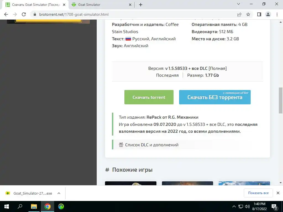
Task: Open Windows taskbar search
Action: (x=20, y=206)
